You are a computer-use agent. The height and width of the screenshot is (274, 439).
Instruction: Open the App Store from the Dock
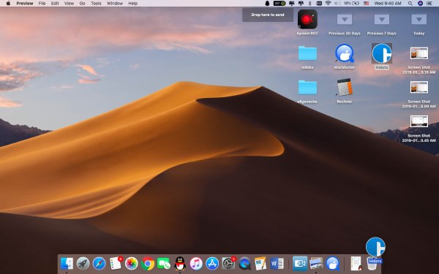[x=212, y=263]
